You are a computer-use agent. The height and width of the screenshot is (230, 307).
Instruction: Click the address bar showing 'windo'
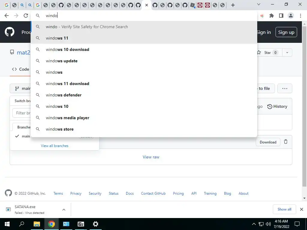click(144, 16)
